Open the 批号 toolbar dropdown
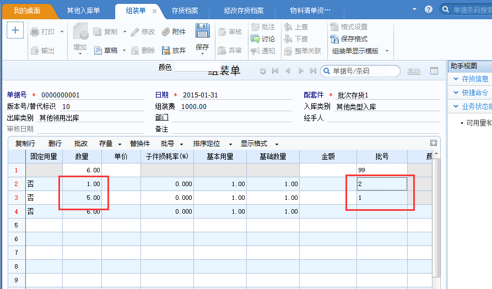 pyautogui.click(x=181, y=144)
